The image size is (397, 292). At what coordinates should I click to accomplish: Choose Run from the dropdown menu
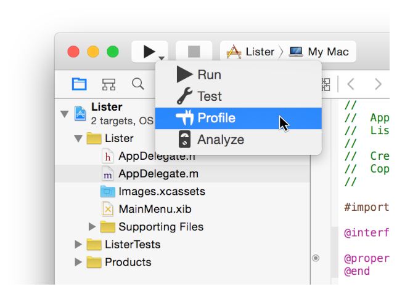point(208,75)
